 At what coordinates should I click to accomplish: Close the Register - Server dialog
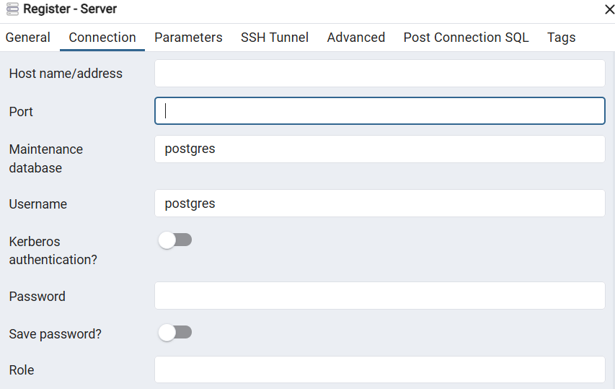[x=609, y=9]
